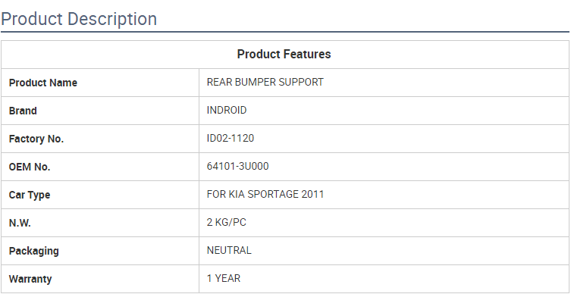The width and height of the screenshot is (571, 294).
Task: Select the OEM No. label
Action: 30,167
